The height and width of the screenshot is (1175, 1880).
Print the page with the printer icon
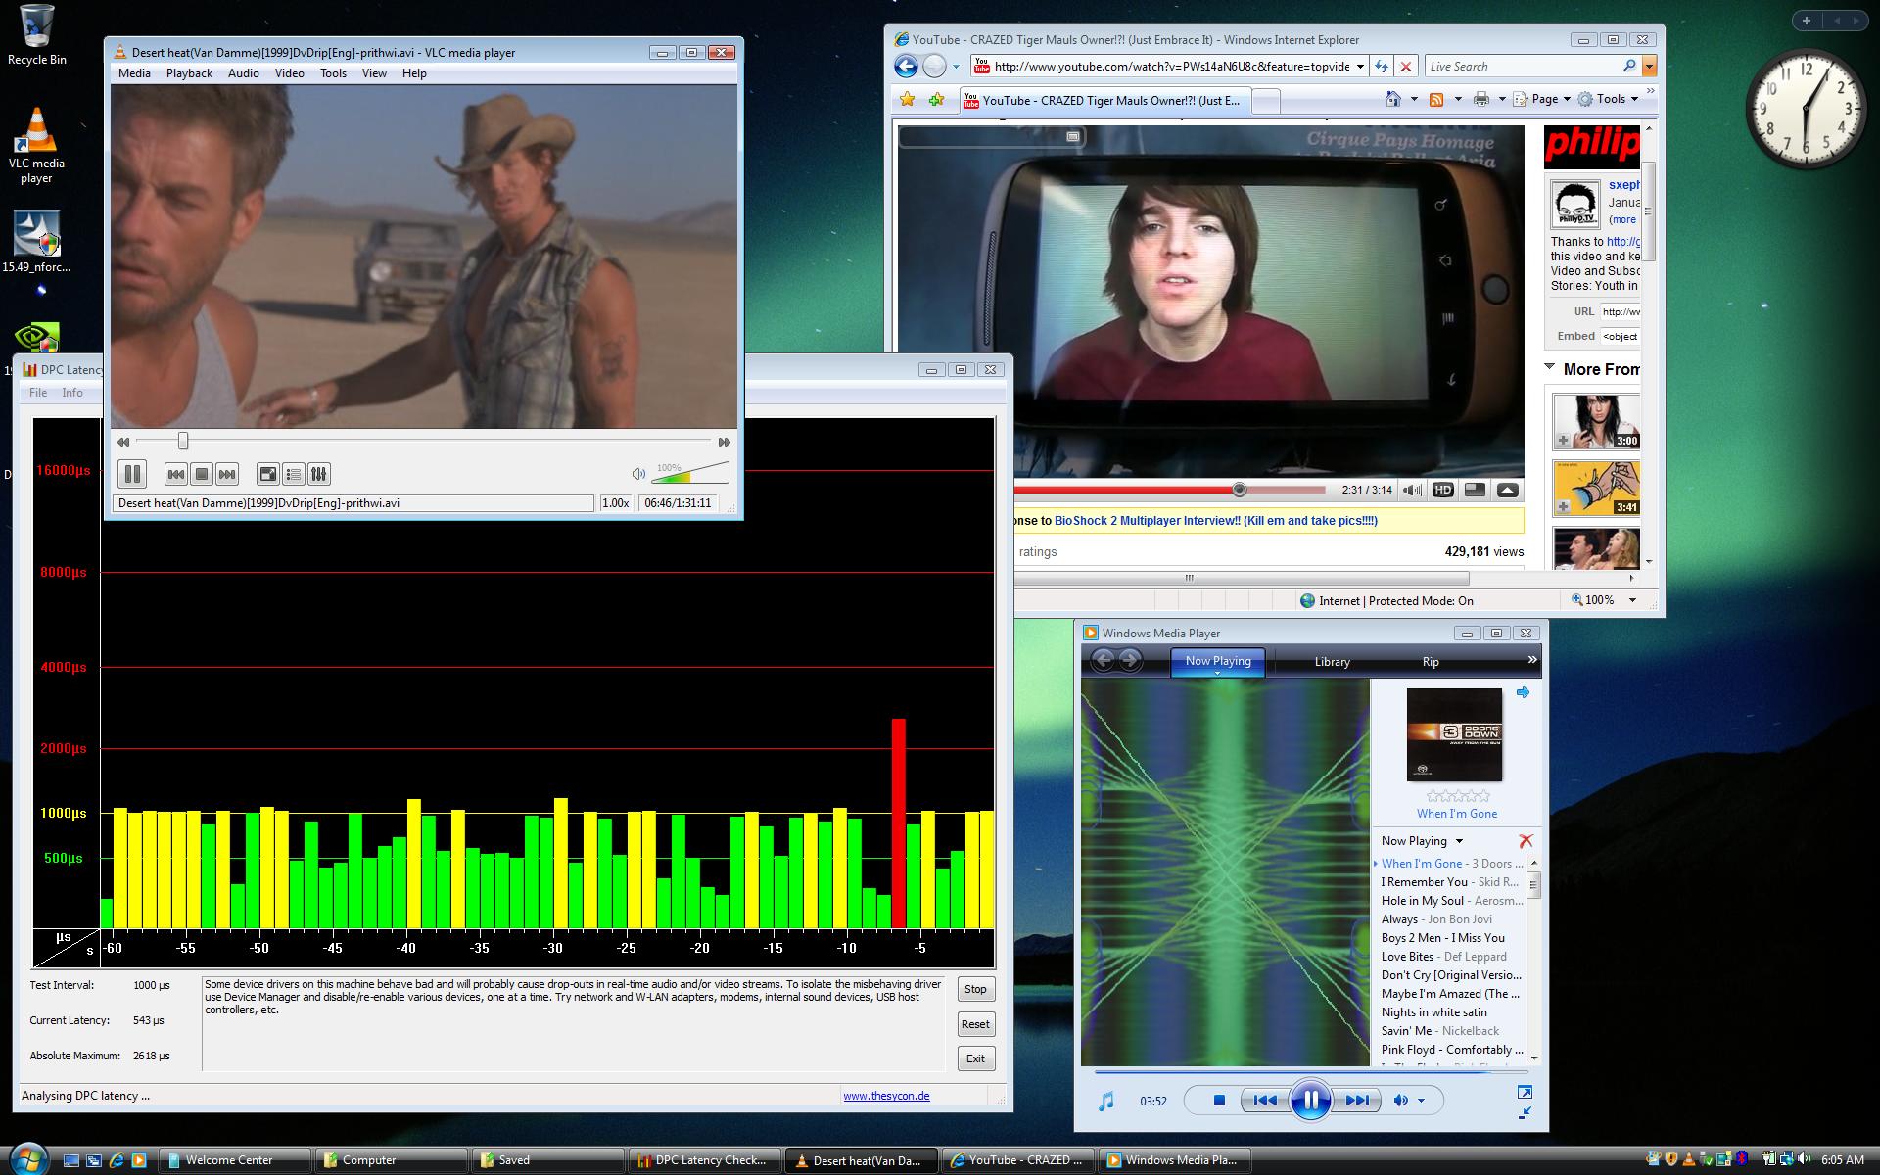coord(1481,99)
